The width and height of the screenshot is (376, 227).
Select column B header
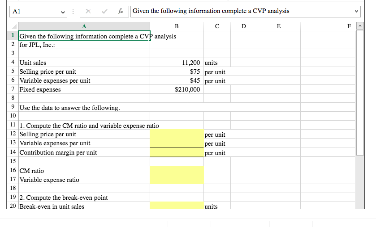177,26
